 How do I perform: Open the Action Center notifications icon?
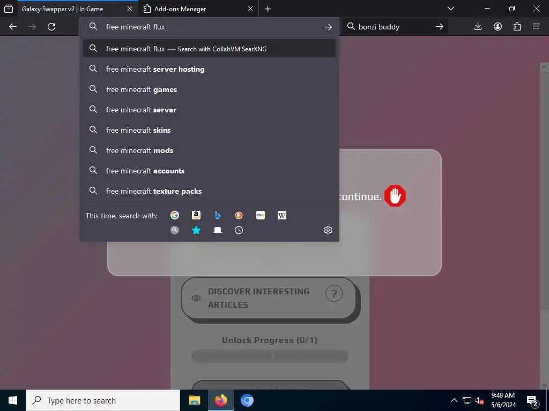tap(532, 400)
